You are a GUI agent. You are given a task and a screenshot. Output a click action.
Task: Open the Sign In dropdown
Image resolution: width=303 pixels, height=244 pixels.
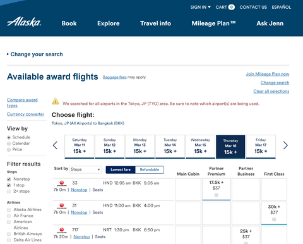coord(200,7)
